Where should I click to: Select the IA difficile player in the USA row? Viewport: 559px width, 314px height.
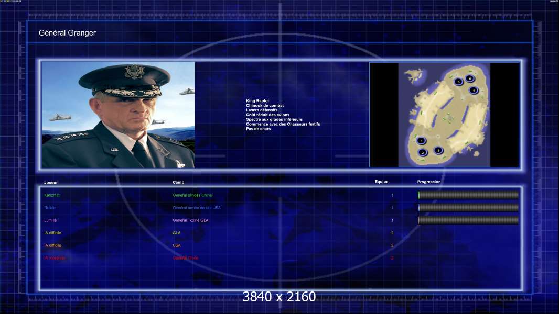[53, 245]
